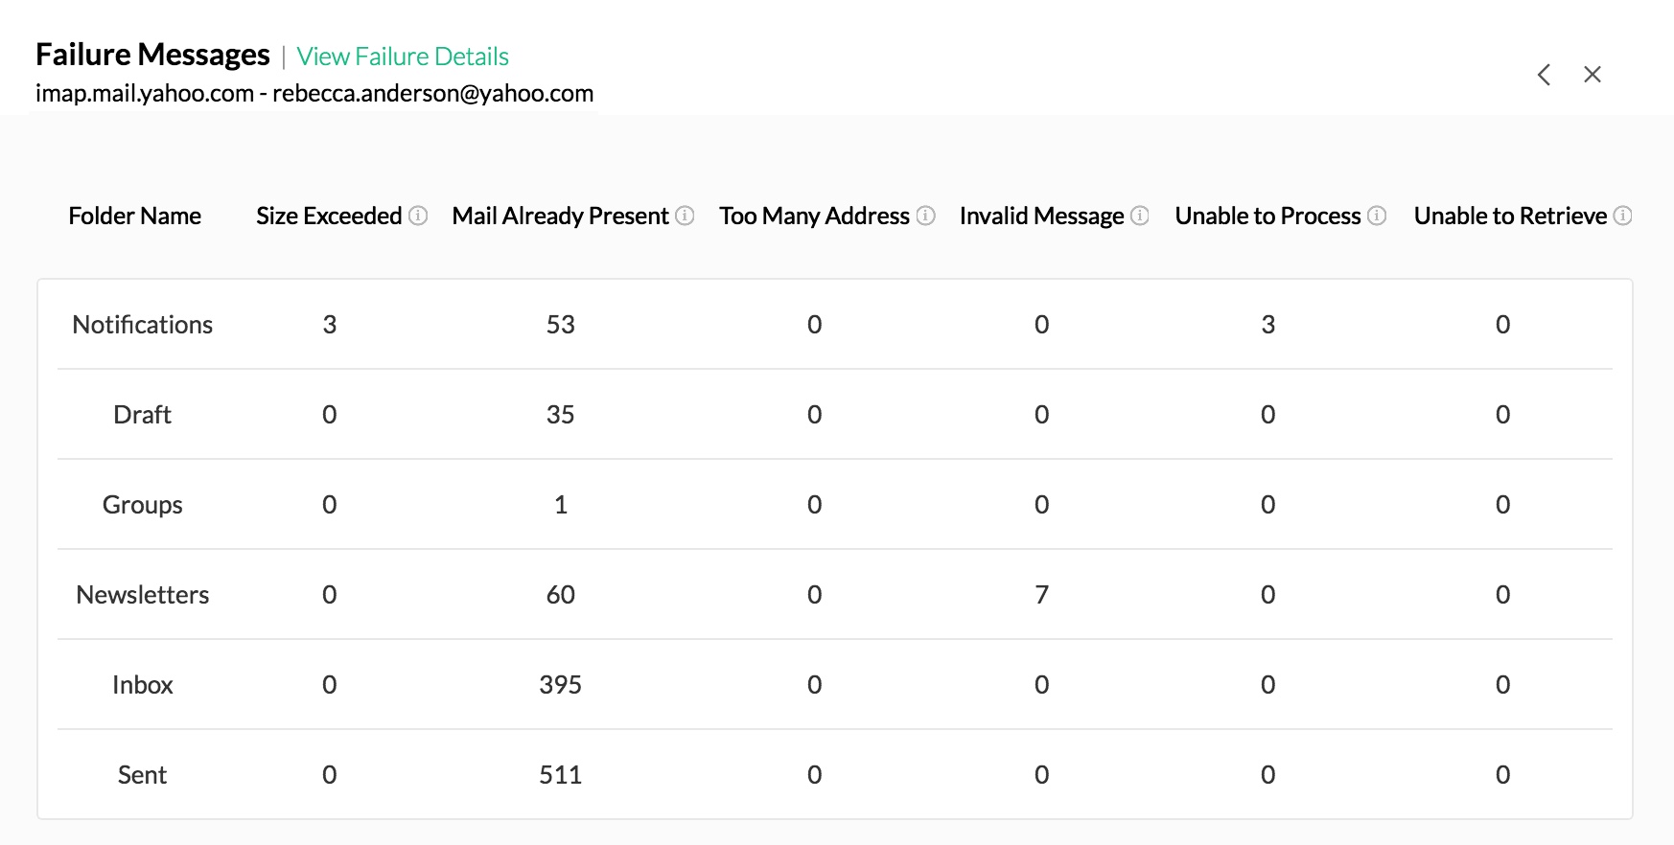The height and width of the screenshot is (845, 1674).
Task: Click info icon next to Unable to Process
Action: pyautogui.click(x=1377, y=216)
